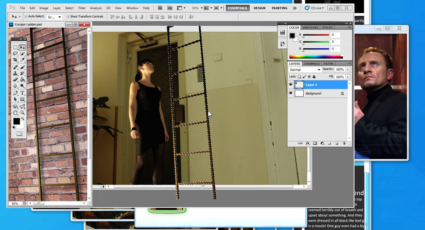Select the 3D Object Rotate tool
Viewport: 425px width, 230px height.
(15, 107)
